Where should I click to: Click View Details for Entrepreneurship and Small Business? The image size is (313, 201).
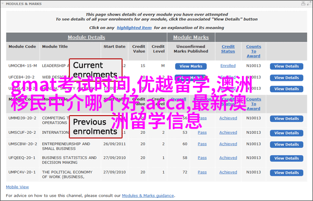[286, 144]
